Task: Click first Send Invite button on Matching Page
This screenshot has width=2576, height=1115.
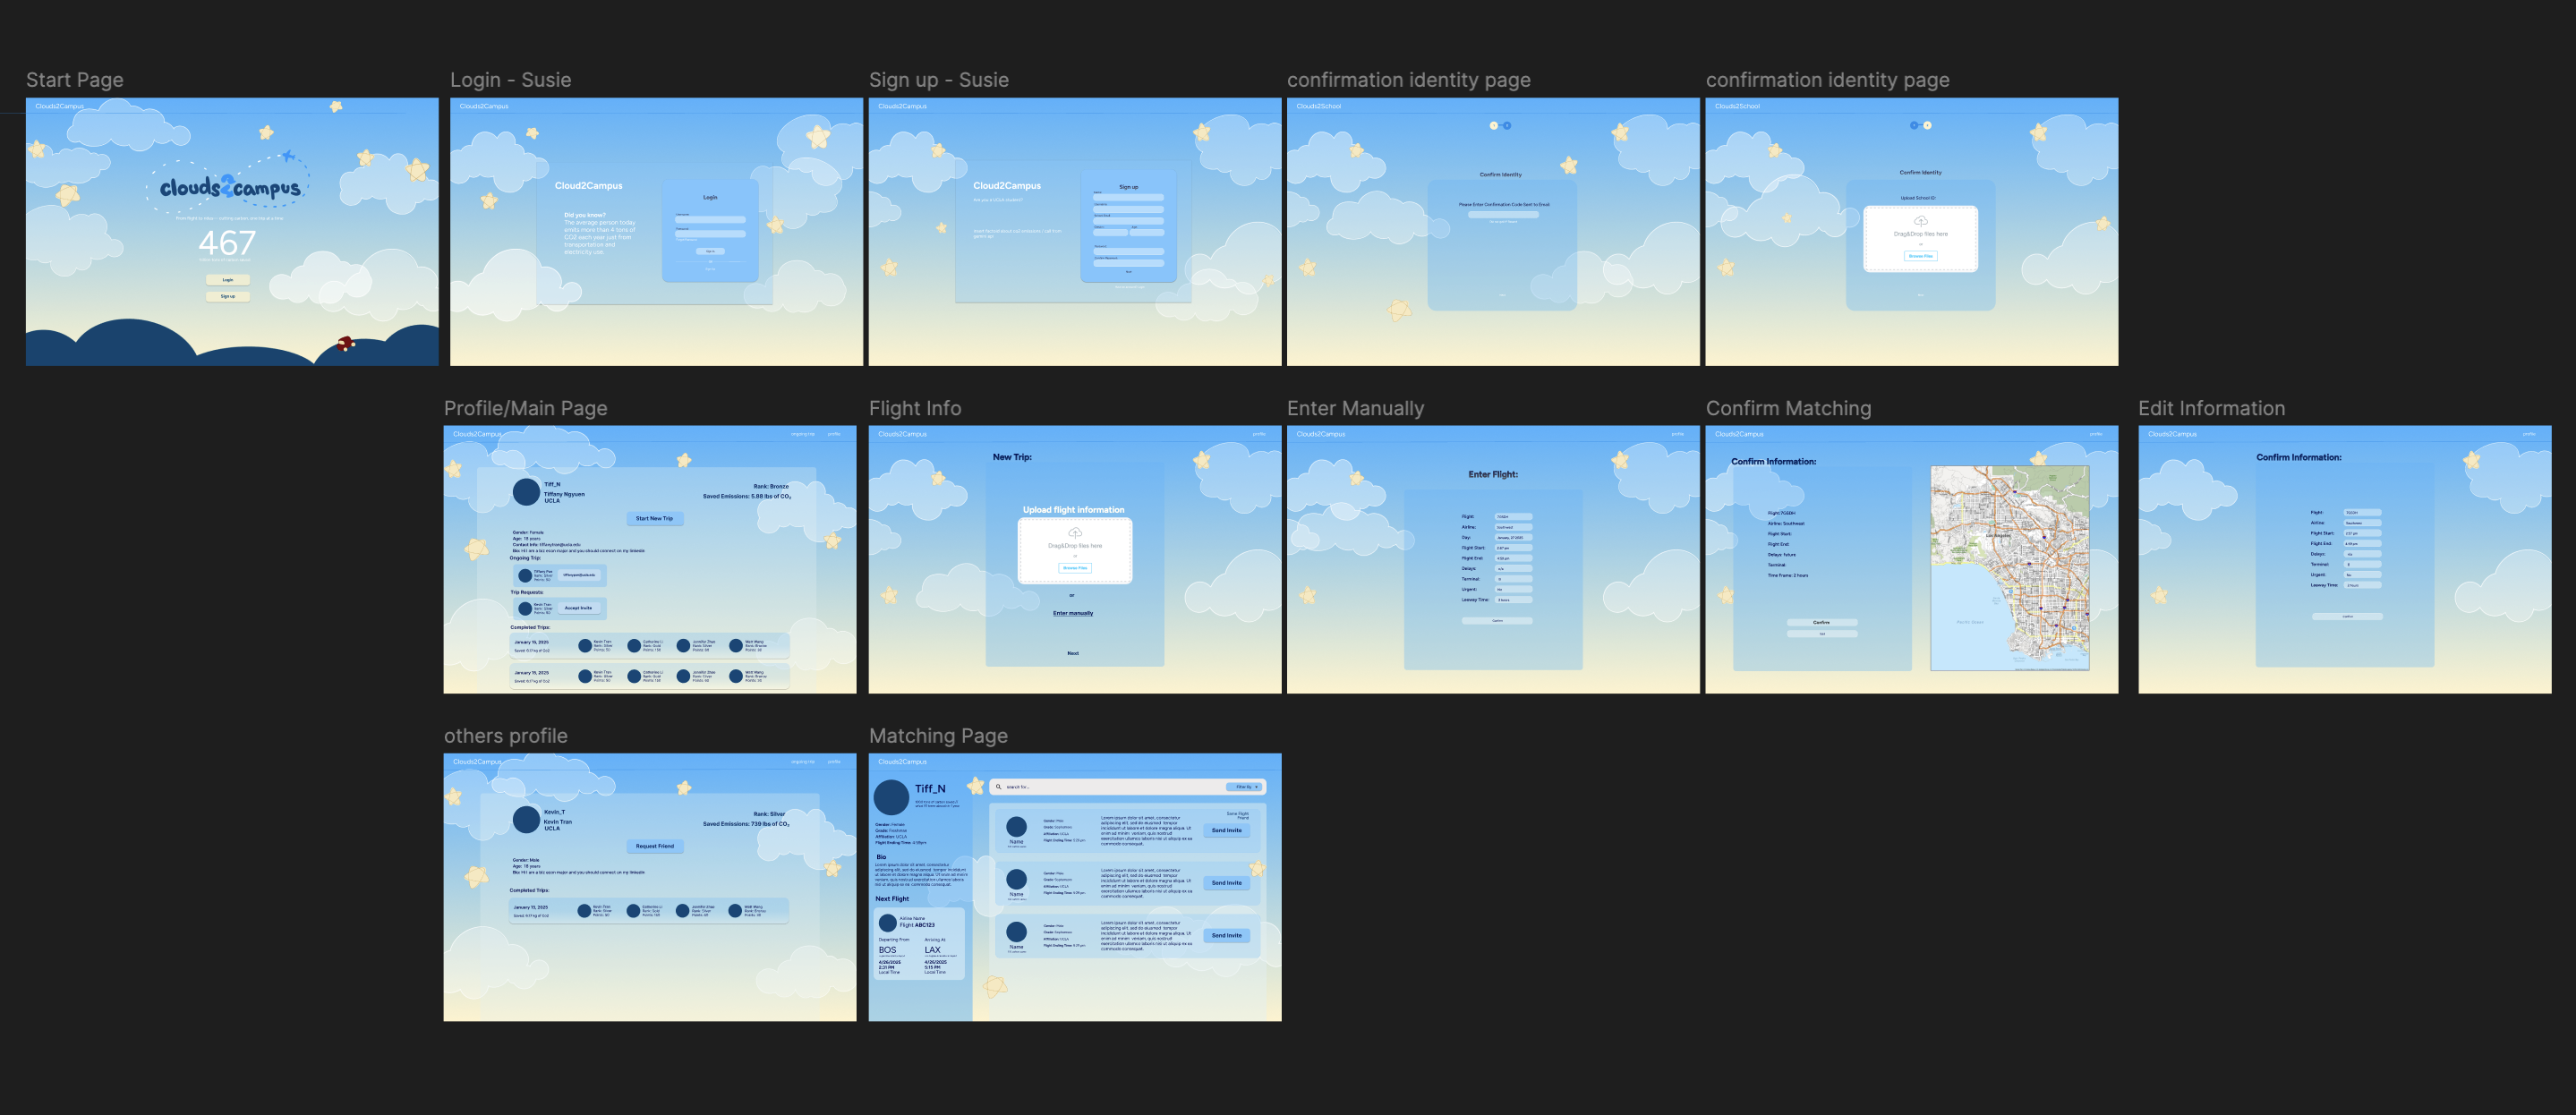Action: [1226, 830]
